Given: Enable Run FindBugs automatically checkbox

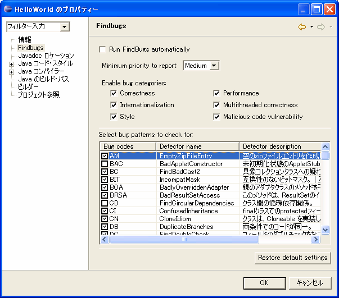Looking at the screenshot, I should point(103,49).
